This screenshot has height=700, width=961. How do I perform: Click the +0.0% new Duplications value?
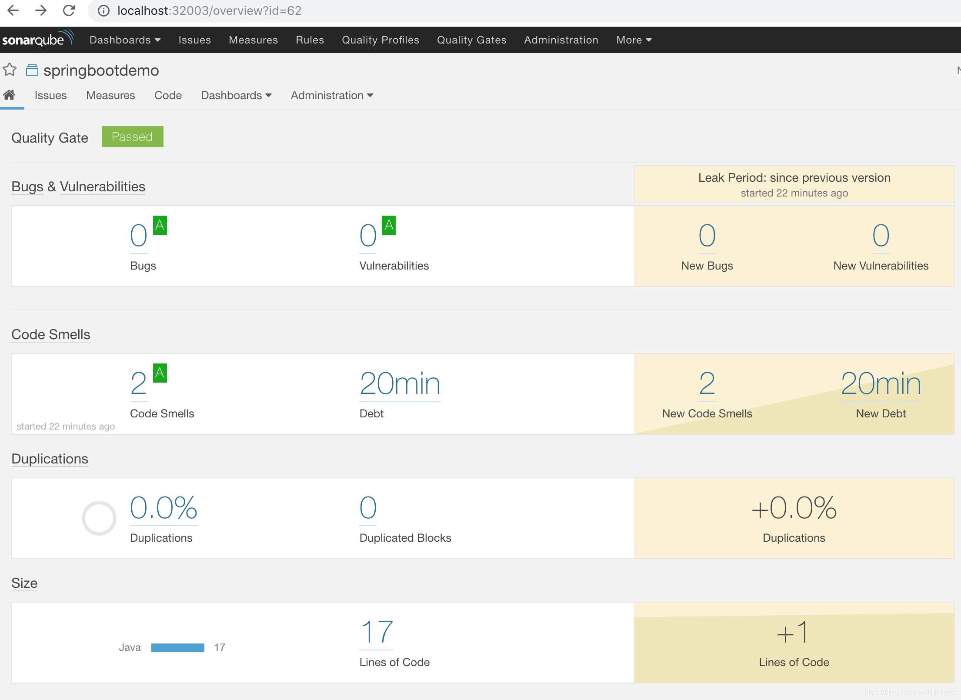794,508
